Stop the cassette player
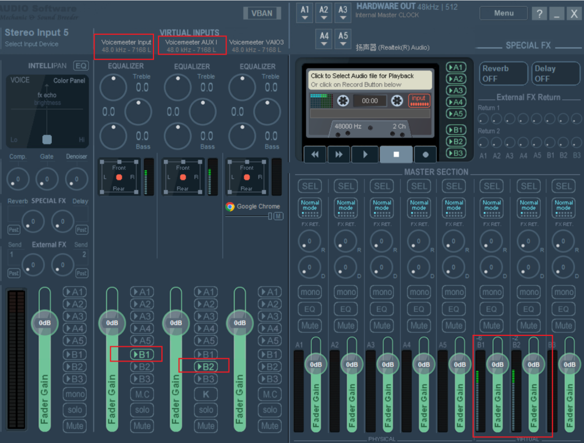 (x=396, y=154)
